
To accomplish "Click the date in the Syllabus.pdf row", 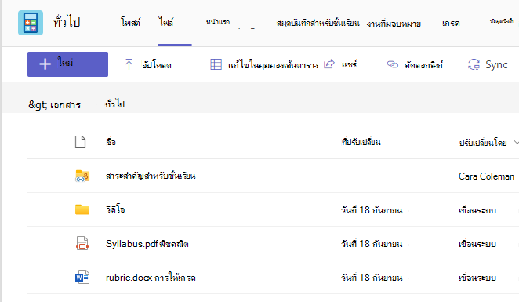I will tap(372, 244).
